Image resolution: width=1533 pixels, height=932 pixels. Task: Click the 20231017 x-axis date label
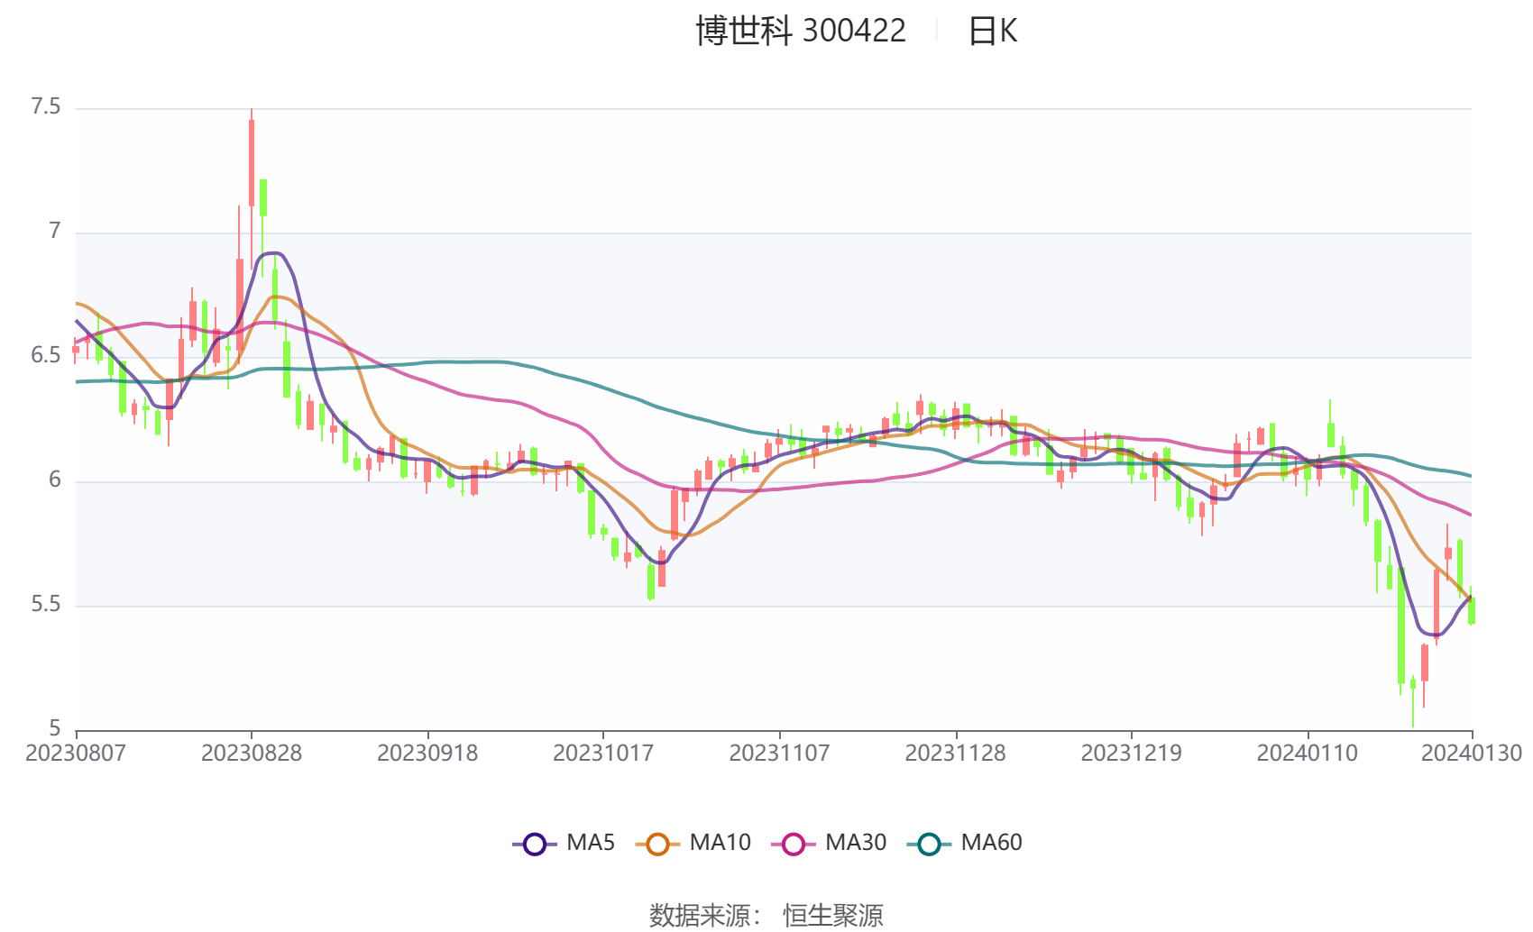point(603,753)
